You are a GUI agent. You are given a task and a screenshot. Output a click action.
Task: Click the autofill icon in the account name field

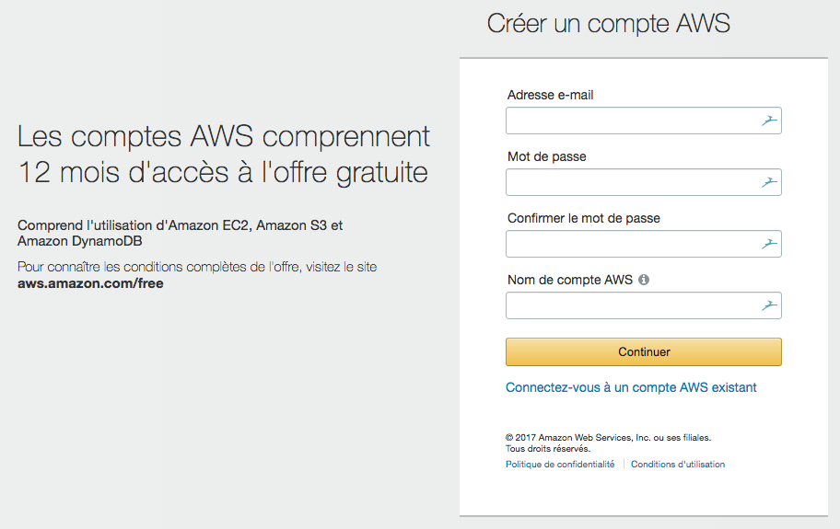point(769,305)
